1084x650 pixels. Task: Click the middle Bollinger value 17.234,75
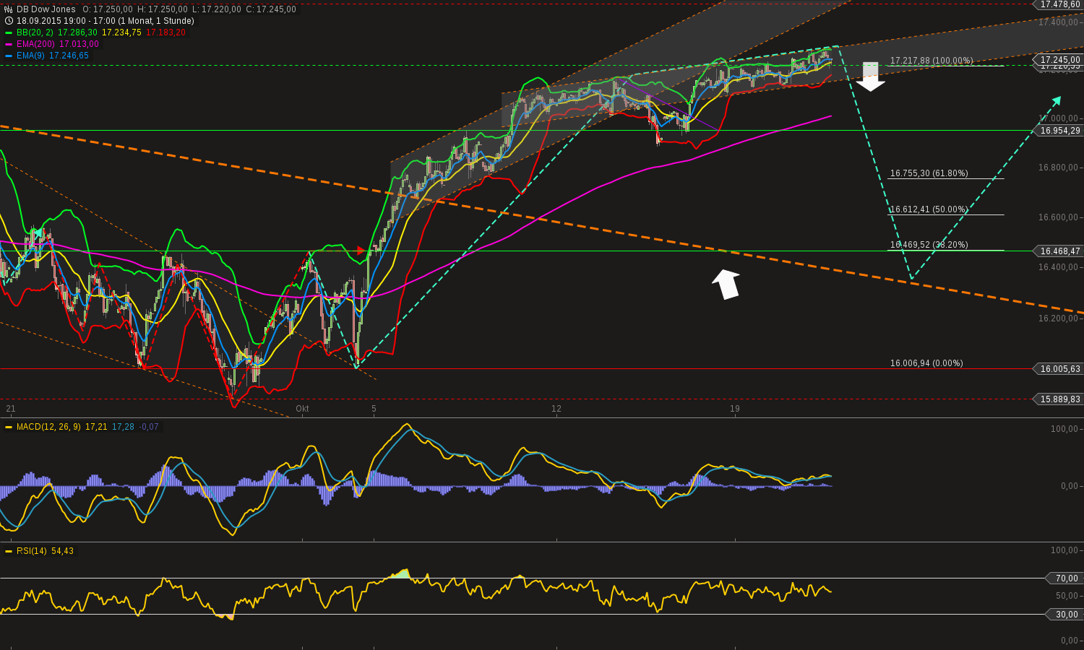121,32
